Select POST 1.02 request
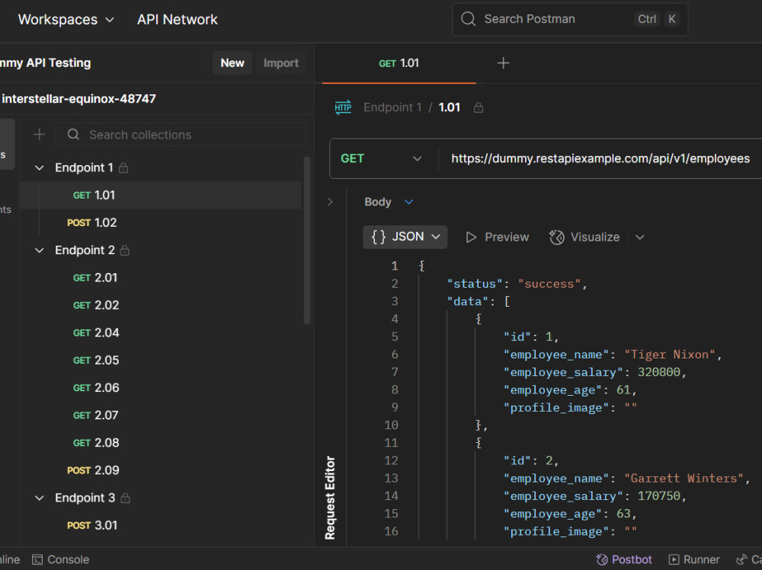The width and height of the screenshot is (762, 570). tap(160, 223)
